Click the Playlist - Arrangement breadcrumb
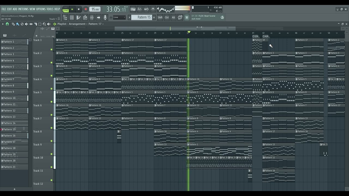Image resolution: width=349 pixels, height=196 pixels. coord(71,24)
